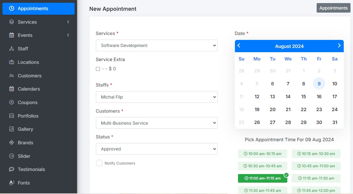
Task: Check the Service Extra checkbox
Action: [98, 69]
